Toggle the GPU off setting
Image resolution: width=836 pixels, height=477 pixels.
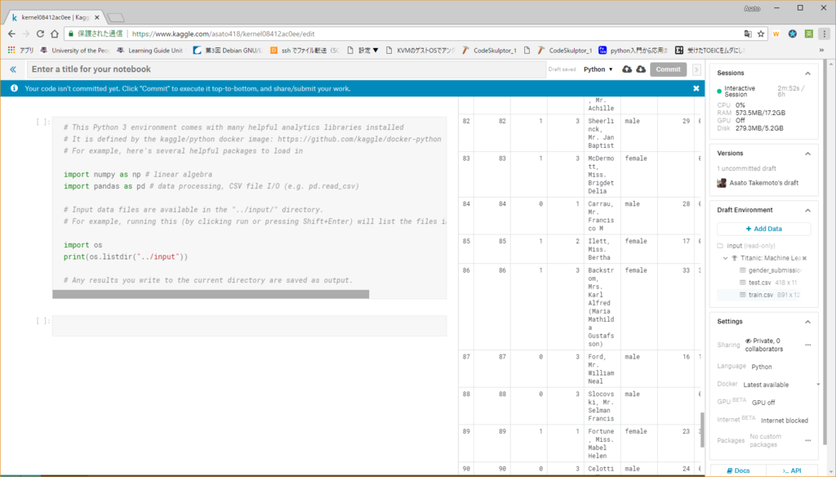point(763,403)
